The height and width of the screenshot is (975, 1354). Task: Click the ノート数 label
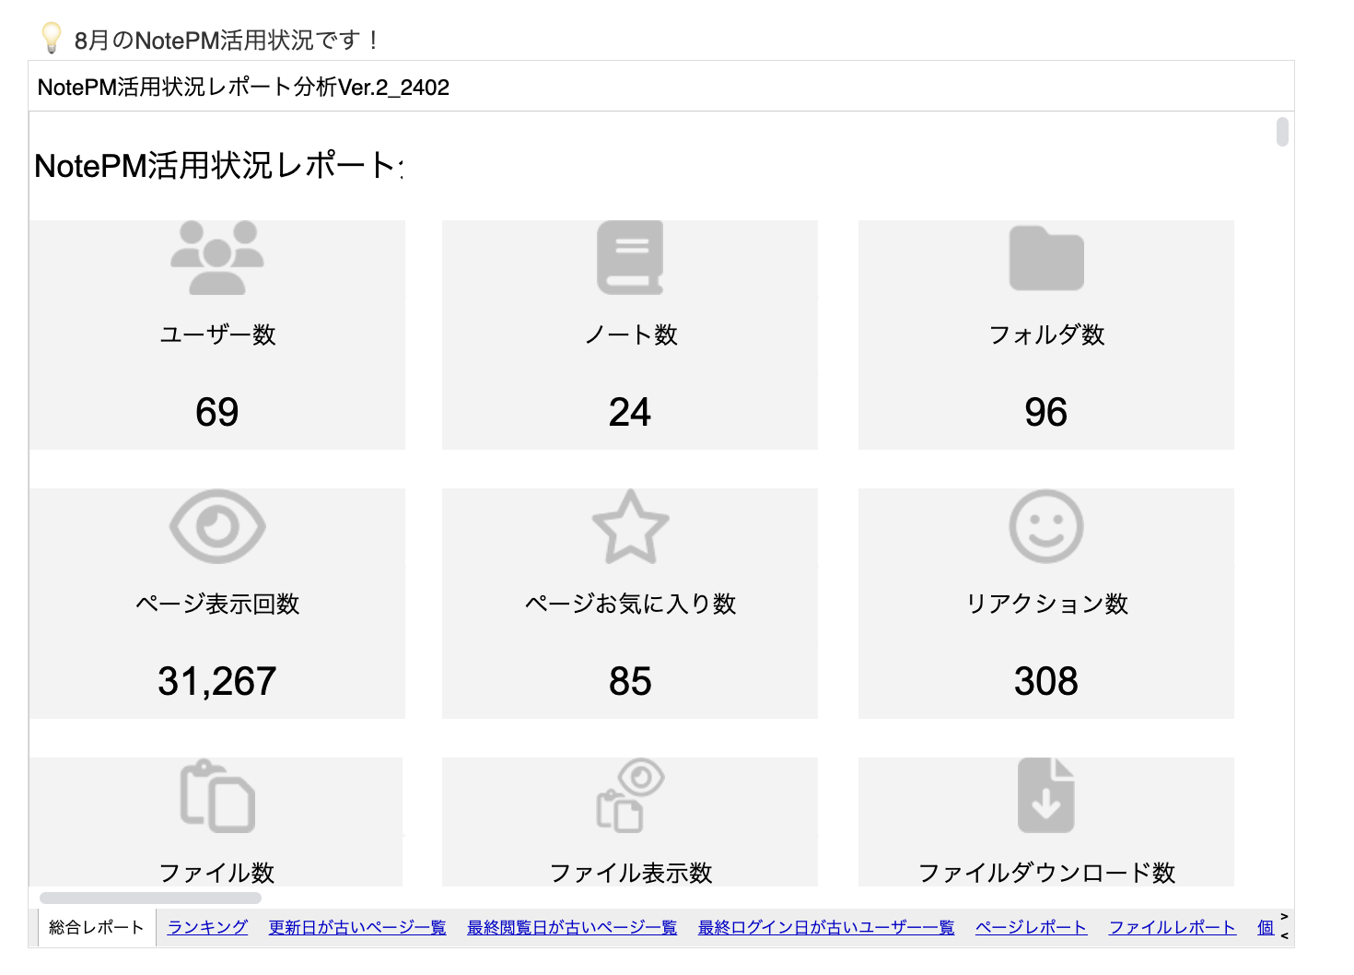(630, 335)
